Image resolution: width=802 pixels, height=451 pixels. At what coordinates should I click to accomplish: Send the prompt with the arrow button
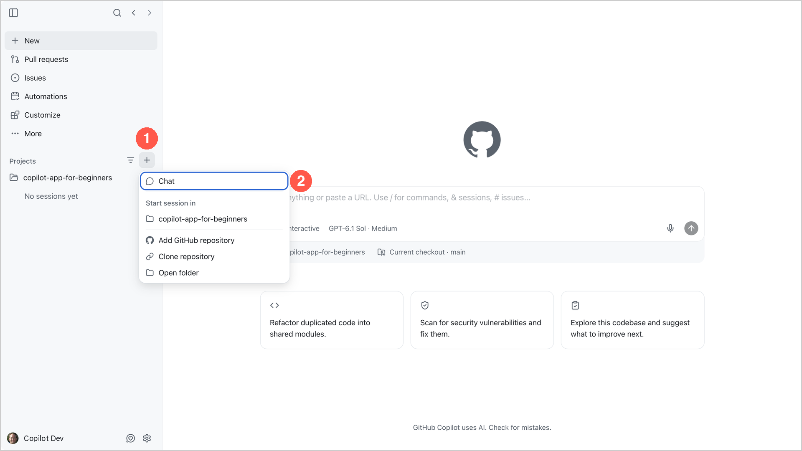click(x=691, y=228)
